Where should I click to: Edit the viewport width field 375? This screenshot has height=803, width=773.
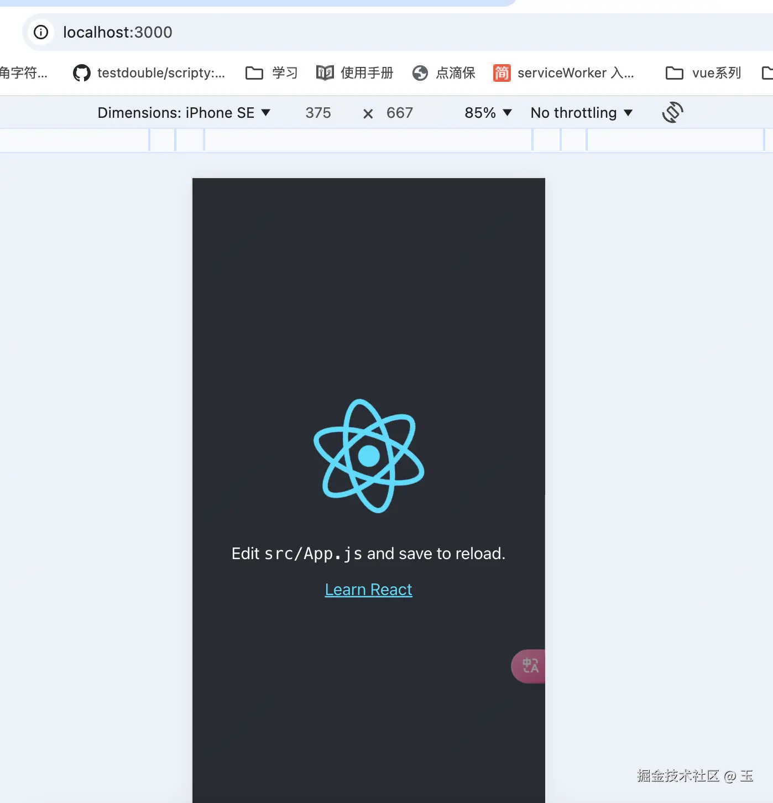click(x=318, y=113)
